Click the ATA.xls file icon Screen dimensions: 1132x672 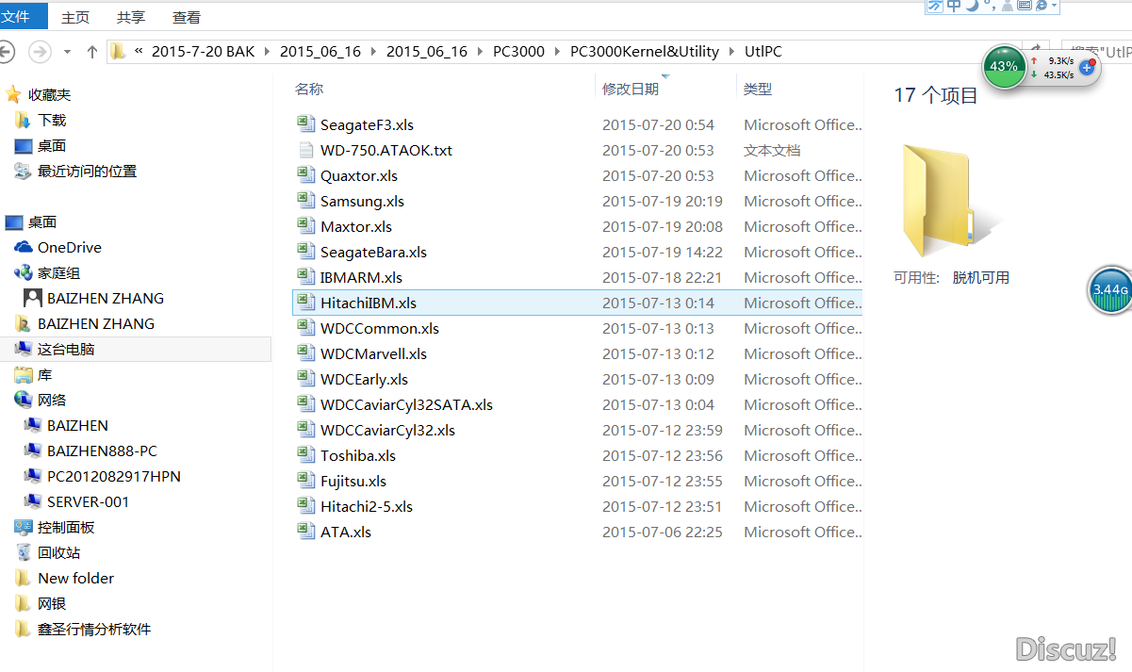[x=304, y=531]
